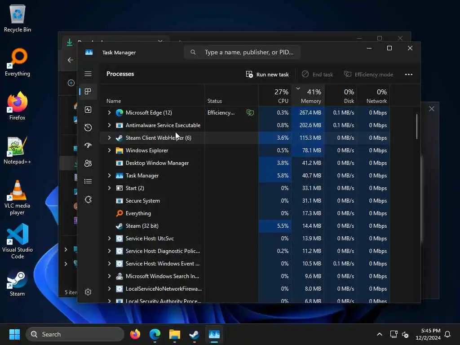
Task: Click the Steam (32 bit) process icon
Action: coord(119,226)
